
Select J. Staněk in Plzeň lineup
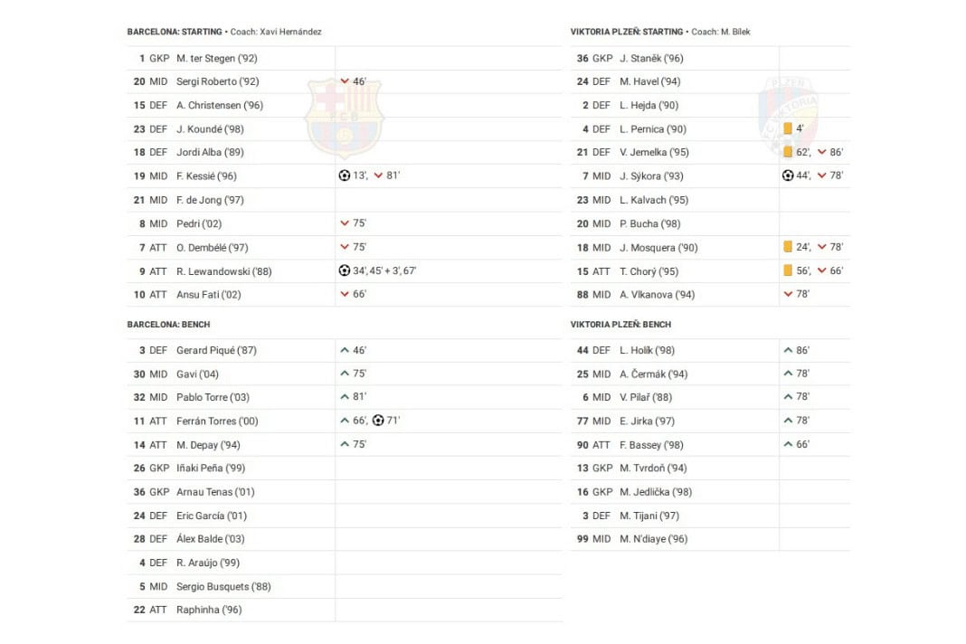pos(651,58)
